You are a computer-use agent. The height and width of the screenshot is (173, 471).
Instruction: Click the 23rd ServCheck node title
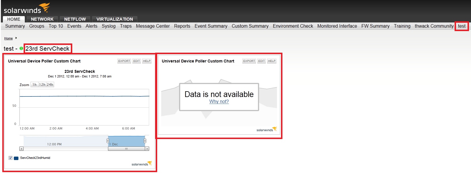(x=47, y=49)
